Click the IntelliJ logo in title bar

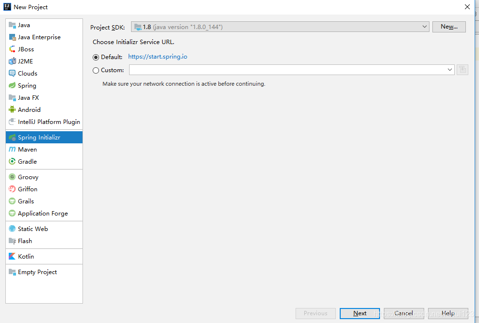[7, 7]
